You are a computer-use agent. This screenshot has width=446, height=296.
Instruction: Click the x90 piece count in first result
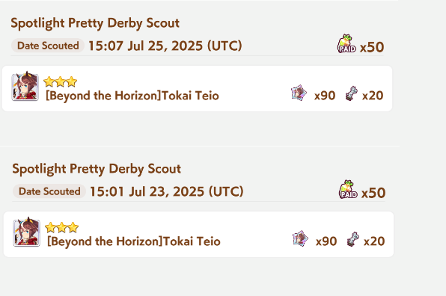[x=325, y=96]
